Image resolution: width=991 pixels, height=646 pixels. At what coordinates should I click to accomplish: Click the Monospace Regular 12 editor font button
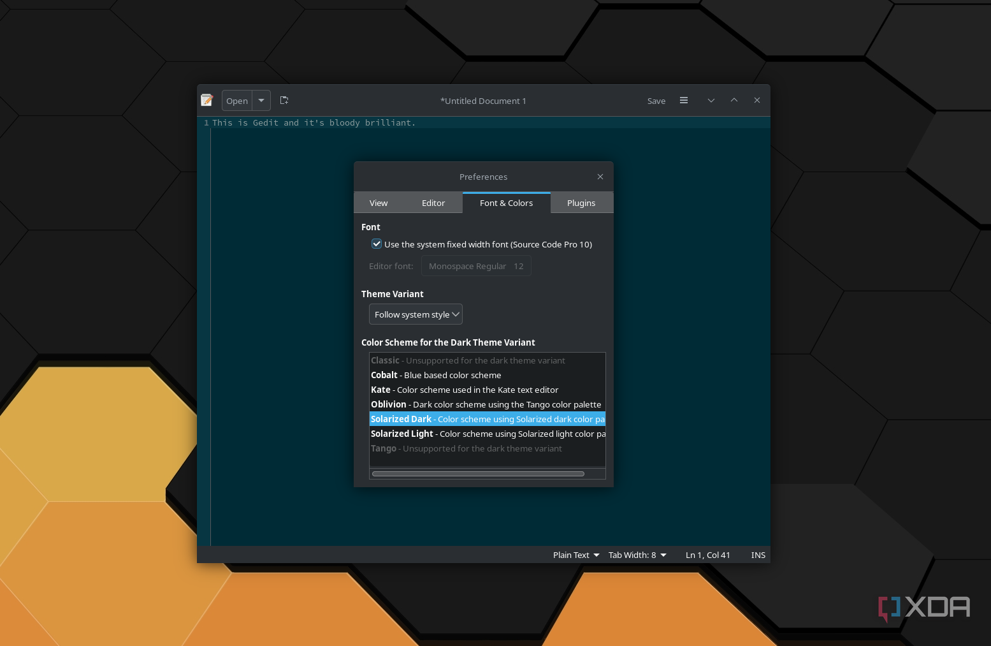[476, 266]
